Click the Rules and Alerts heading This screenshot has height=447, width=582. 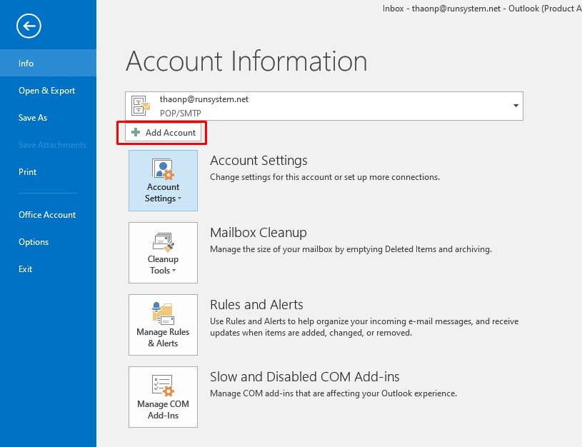click(x=256, y=304)
